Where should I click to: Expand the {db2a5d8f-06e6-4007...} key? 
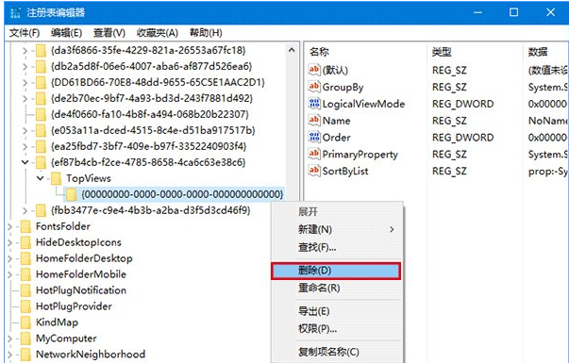click(25, 67)
